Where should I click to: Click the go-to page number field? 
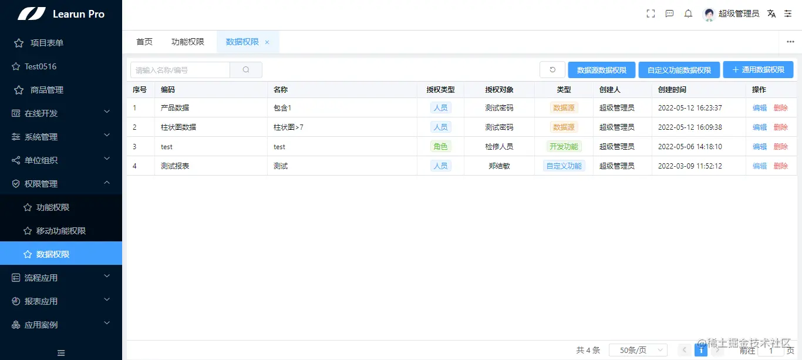[x=771, y=350]
